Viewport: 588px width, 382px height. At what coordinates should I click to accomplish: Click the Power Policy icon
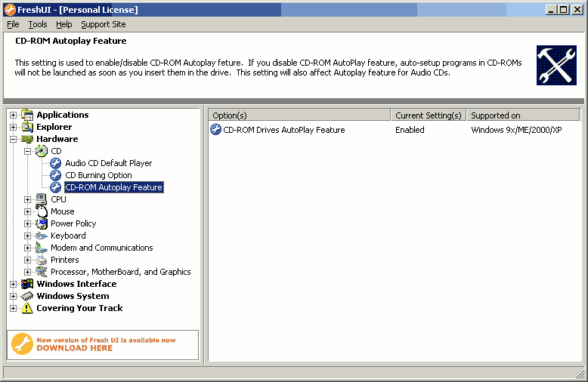click(42, 223)
